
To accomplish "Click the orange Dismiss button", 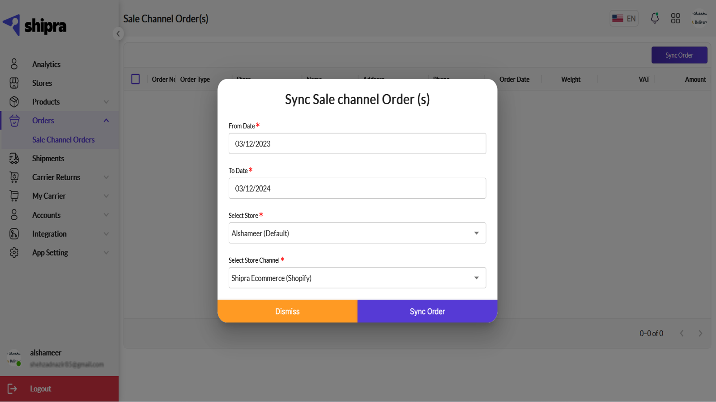I will 287,311.
